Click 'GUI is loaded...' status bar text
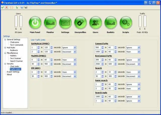 [7, 113]
